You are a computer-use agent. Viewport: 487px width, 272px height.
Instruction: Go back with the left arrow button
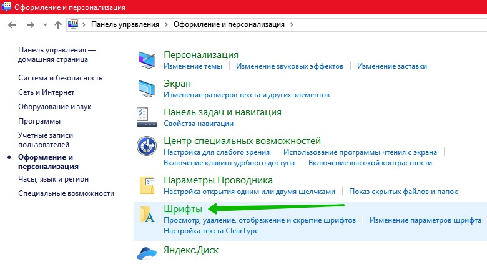pyautogui.click(x=12, y=25)
